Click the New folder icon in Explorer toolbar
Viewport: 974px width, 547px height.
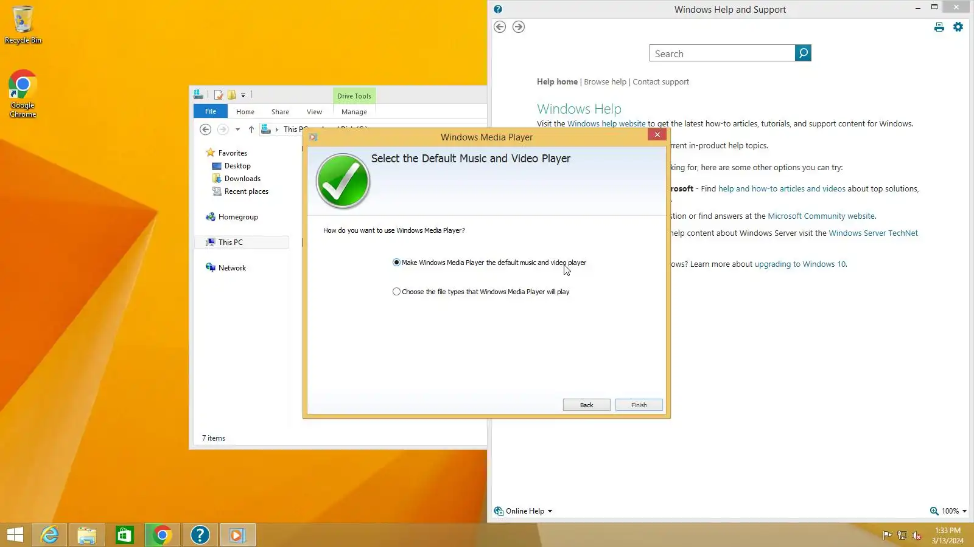click(x=232, y=95)
